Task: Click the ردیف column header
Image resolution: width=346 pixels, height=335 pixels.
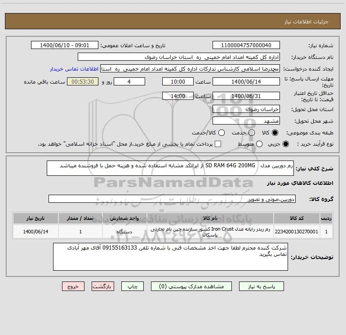Action: coord(326,219)
